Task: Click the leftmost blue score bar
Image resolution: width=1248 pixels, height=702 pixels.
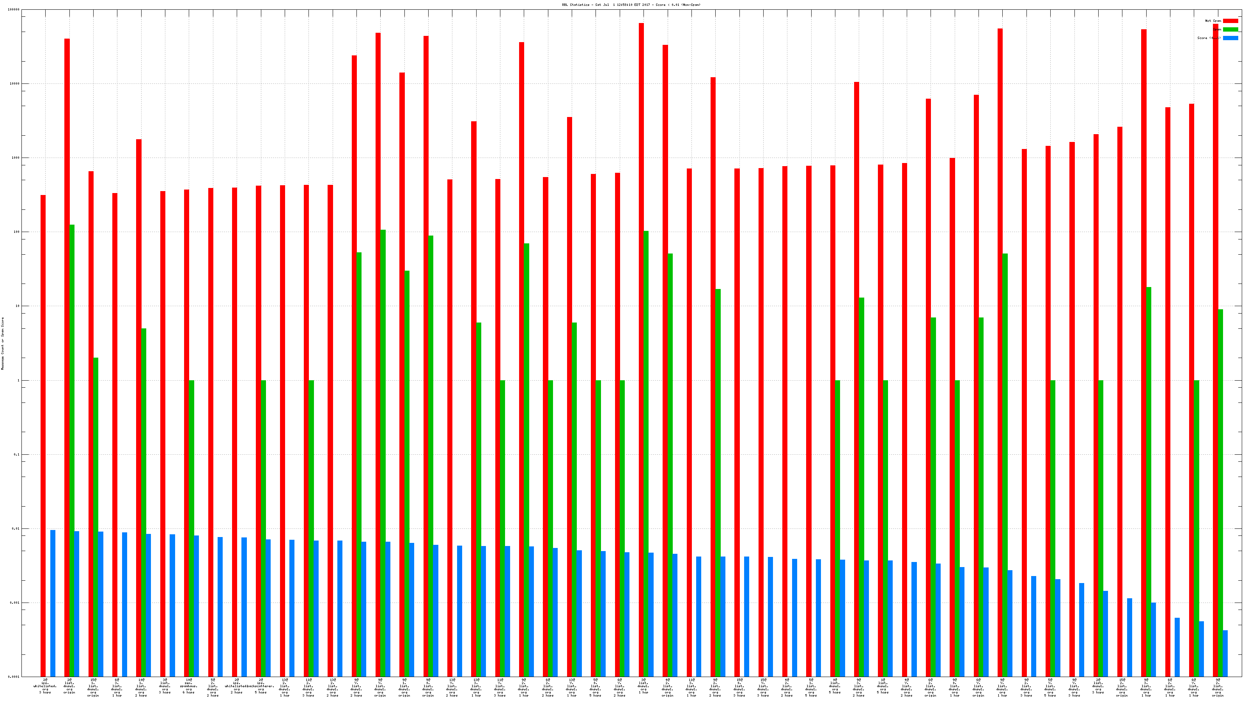Action: [53, 603]
